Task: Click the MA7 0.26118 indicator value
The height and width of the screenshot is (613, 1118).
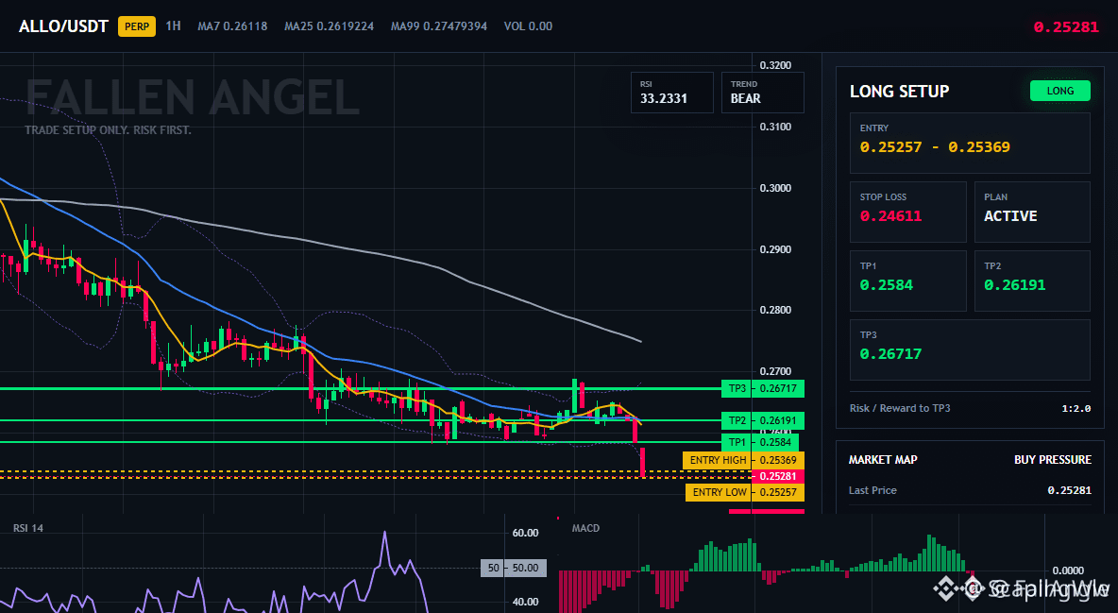Action: coord(232,26)
